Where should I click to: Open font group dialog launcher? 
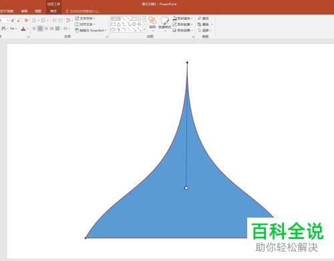(x=28, y=37)
